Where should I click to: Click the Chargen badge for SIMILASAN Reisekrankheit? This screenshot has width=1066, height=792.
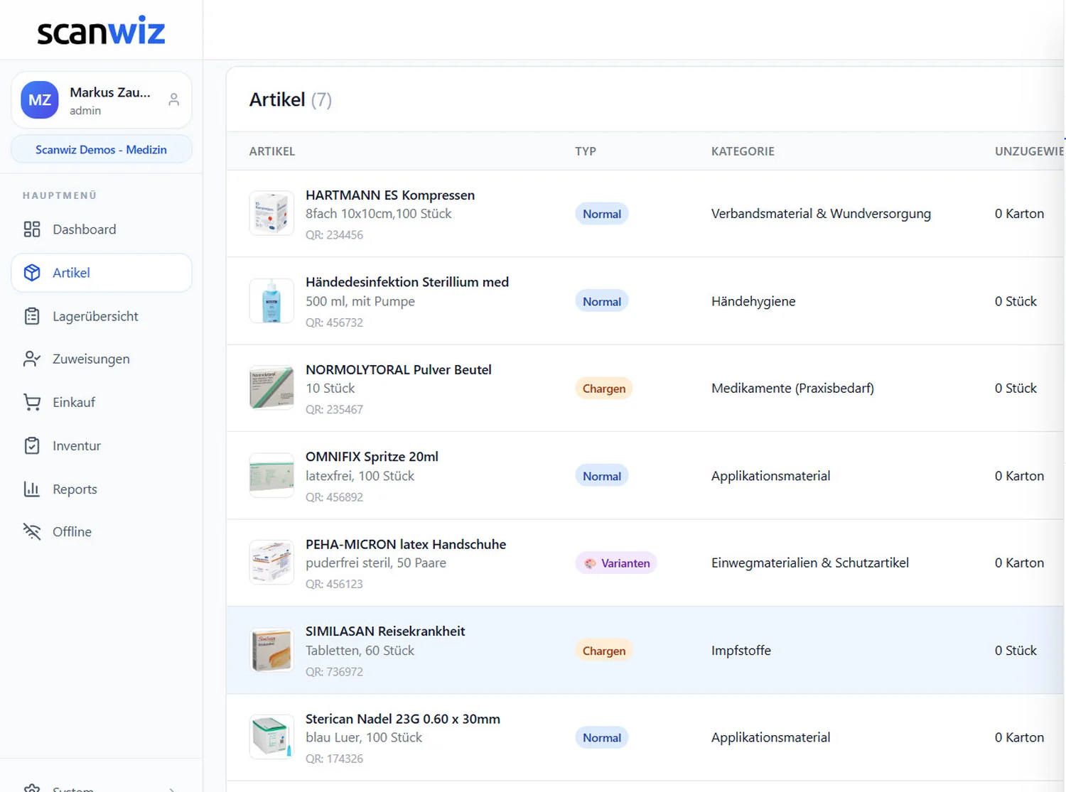pos(604,651)
